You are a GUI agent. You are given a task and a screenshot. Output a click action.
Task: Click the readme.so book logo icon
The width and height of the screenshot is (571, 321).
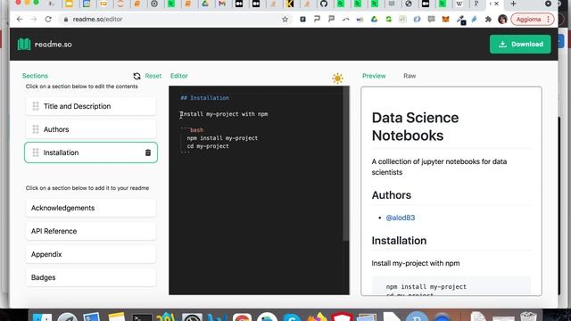24,44
